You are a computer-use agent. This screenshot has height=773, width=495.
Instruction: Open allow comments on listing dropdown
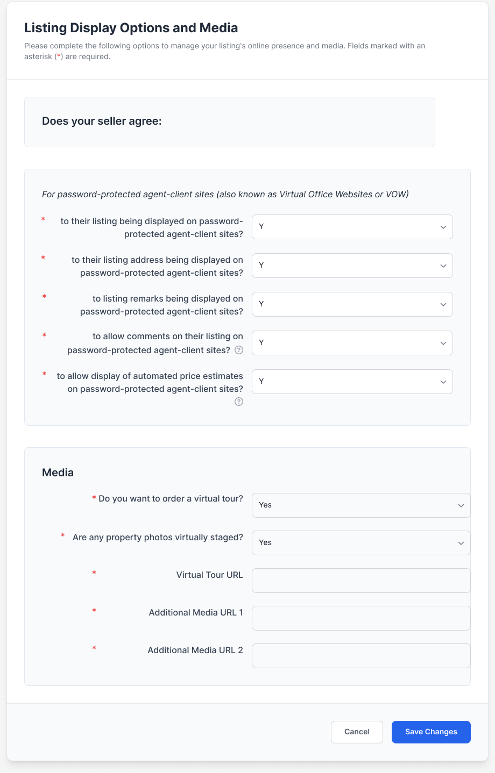[352, 343]
